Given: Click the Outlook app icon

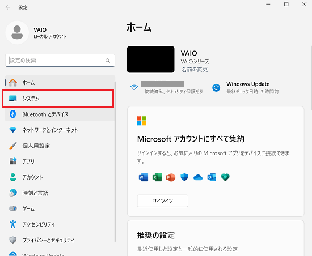Looking at the screenshot, I should click(x=212, y=177).
